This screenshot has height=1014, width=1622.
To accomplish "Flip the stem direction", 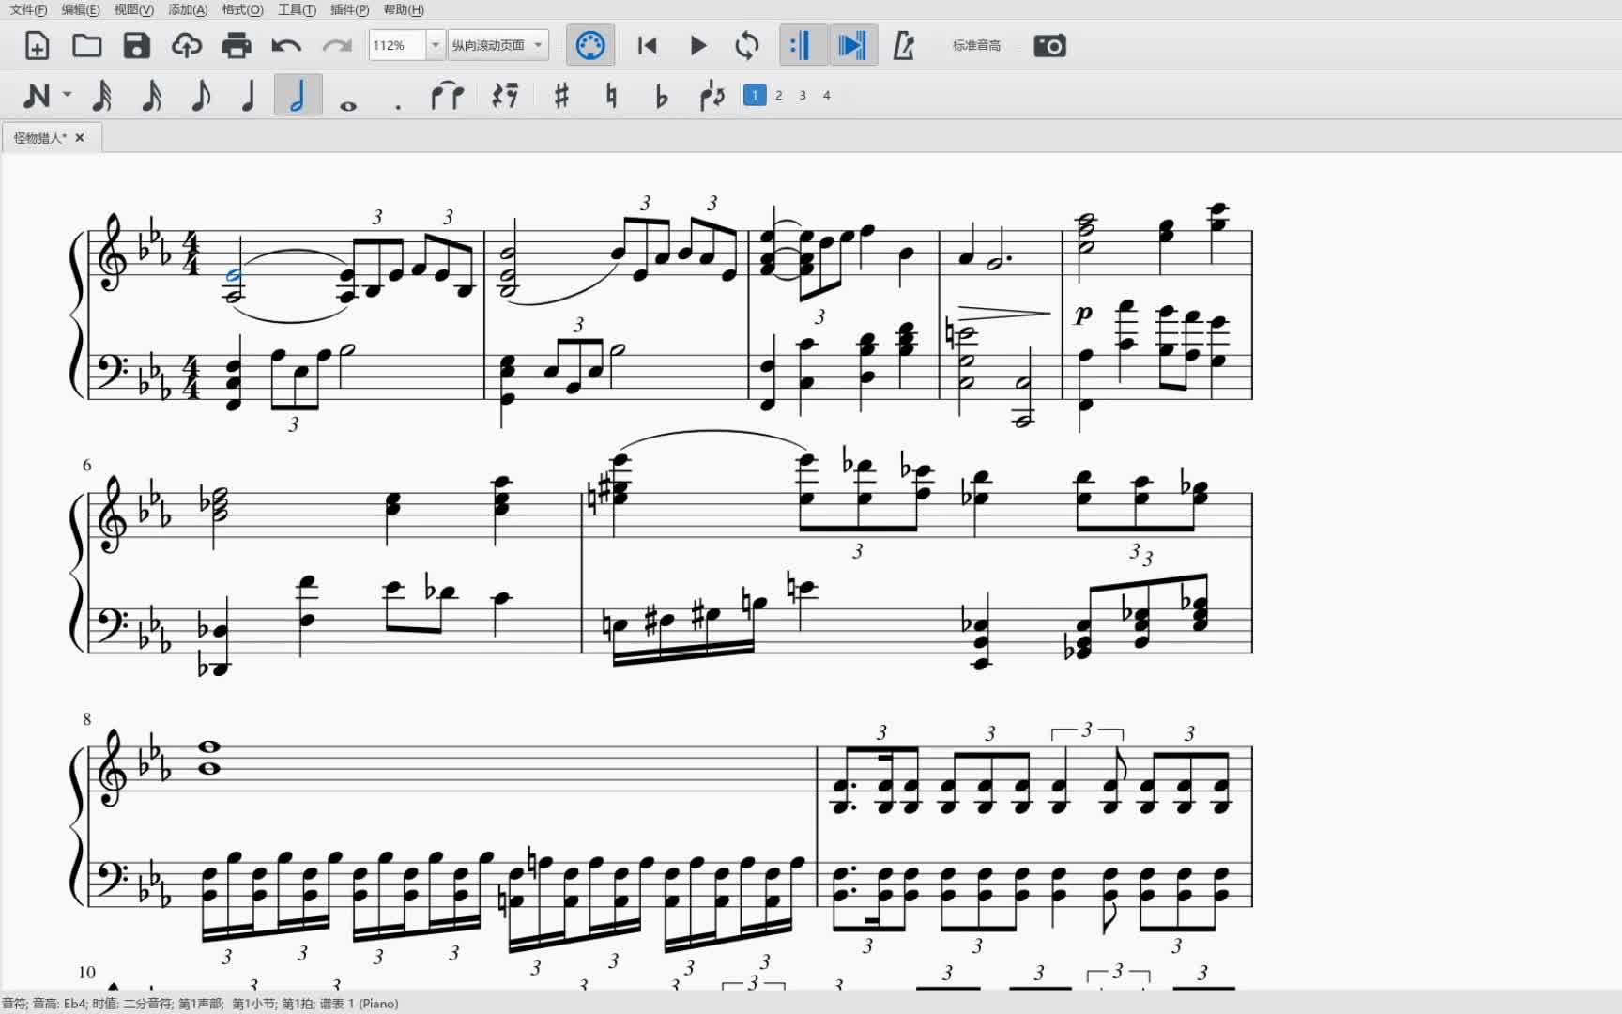I will click(712, 95).
